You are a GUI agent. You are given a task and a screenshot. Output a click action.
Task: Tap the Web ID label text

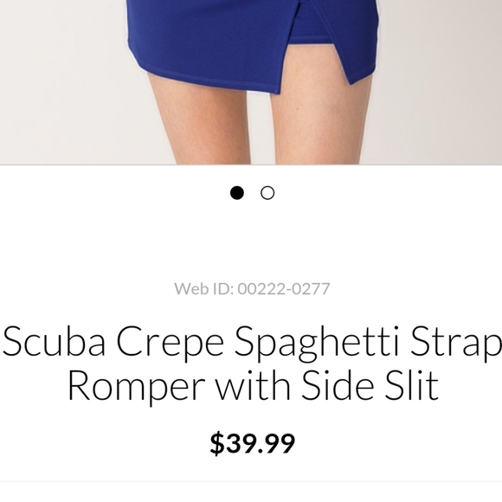click(x=204, y=289)
